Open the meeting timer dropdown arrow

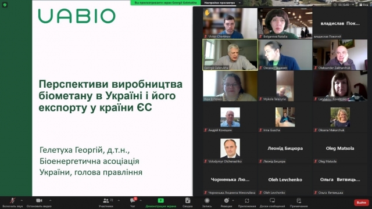(353, 5)
